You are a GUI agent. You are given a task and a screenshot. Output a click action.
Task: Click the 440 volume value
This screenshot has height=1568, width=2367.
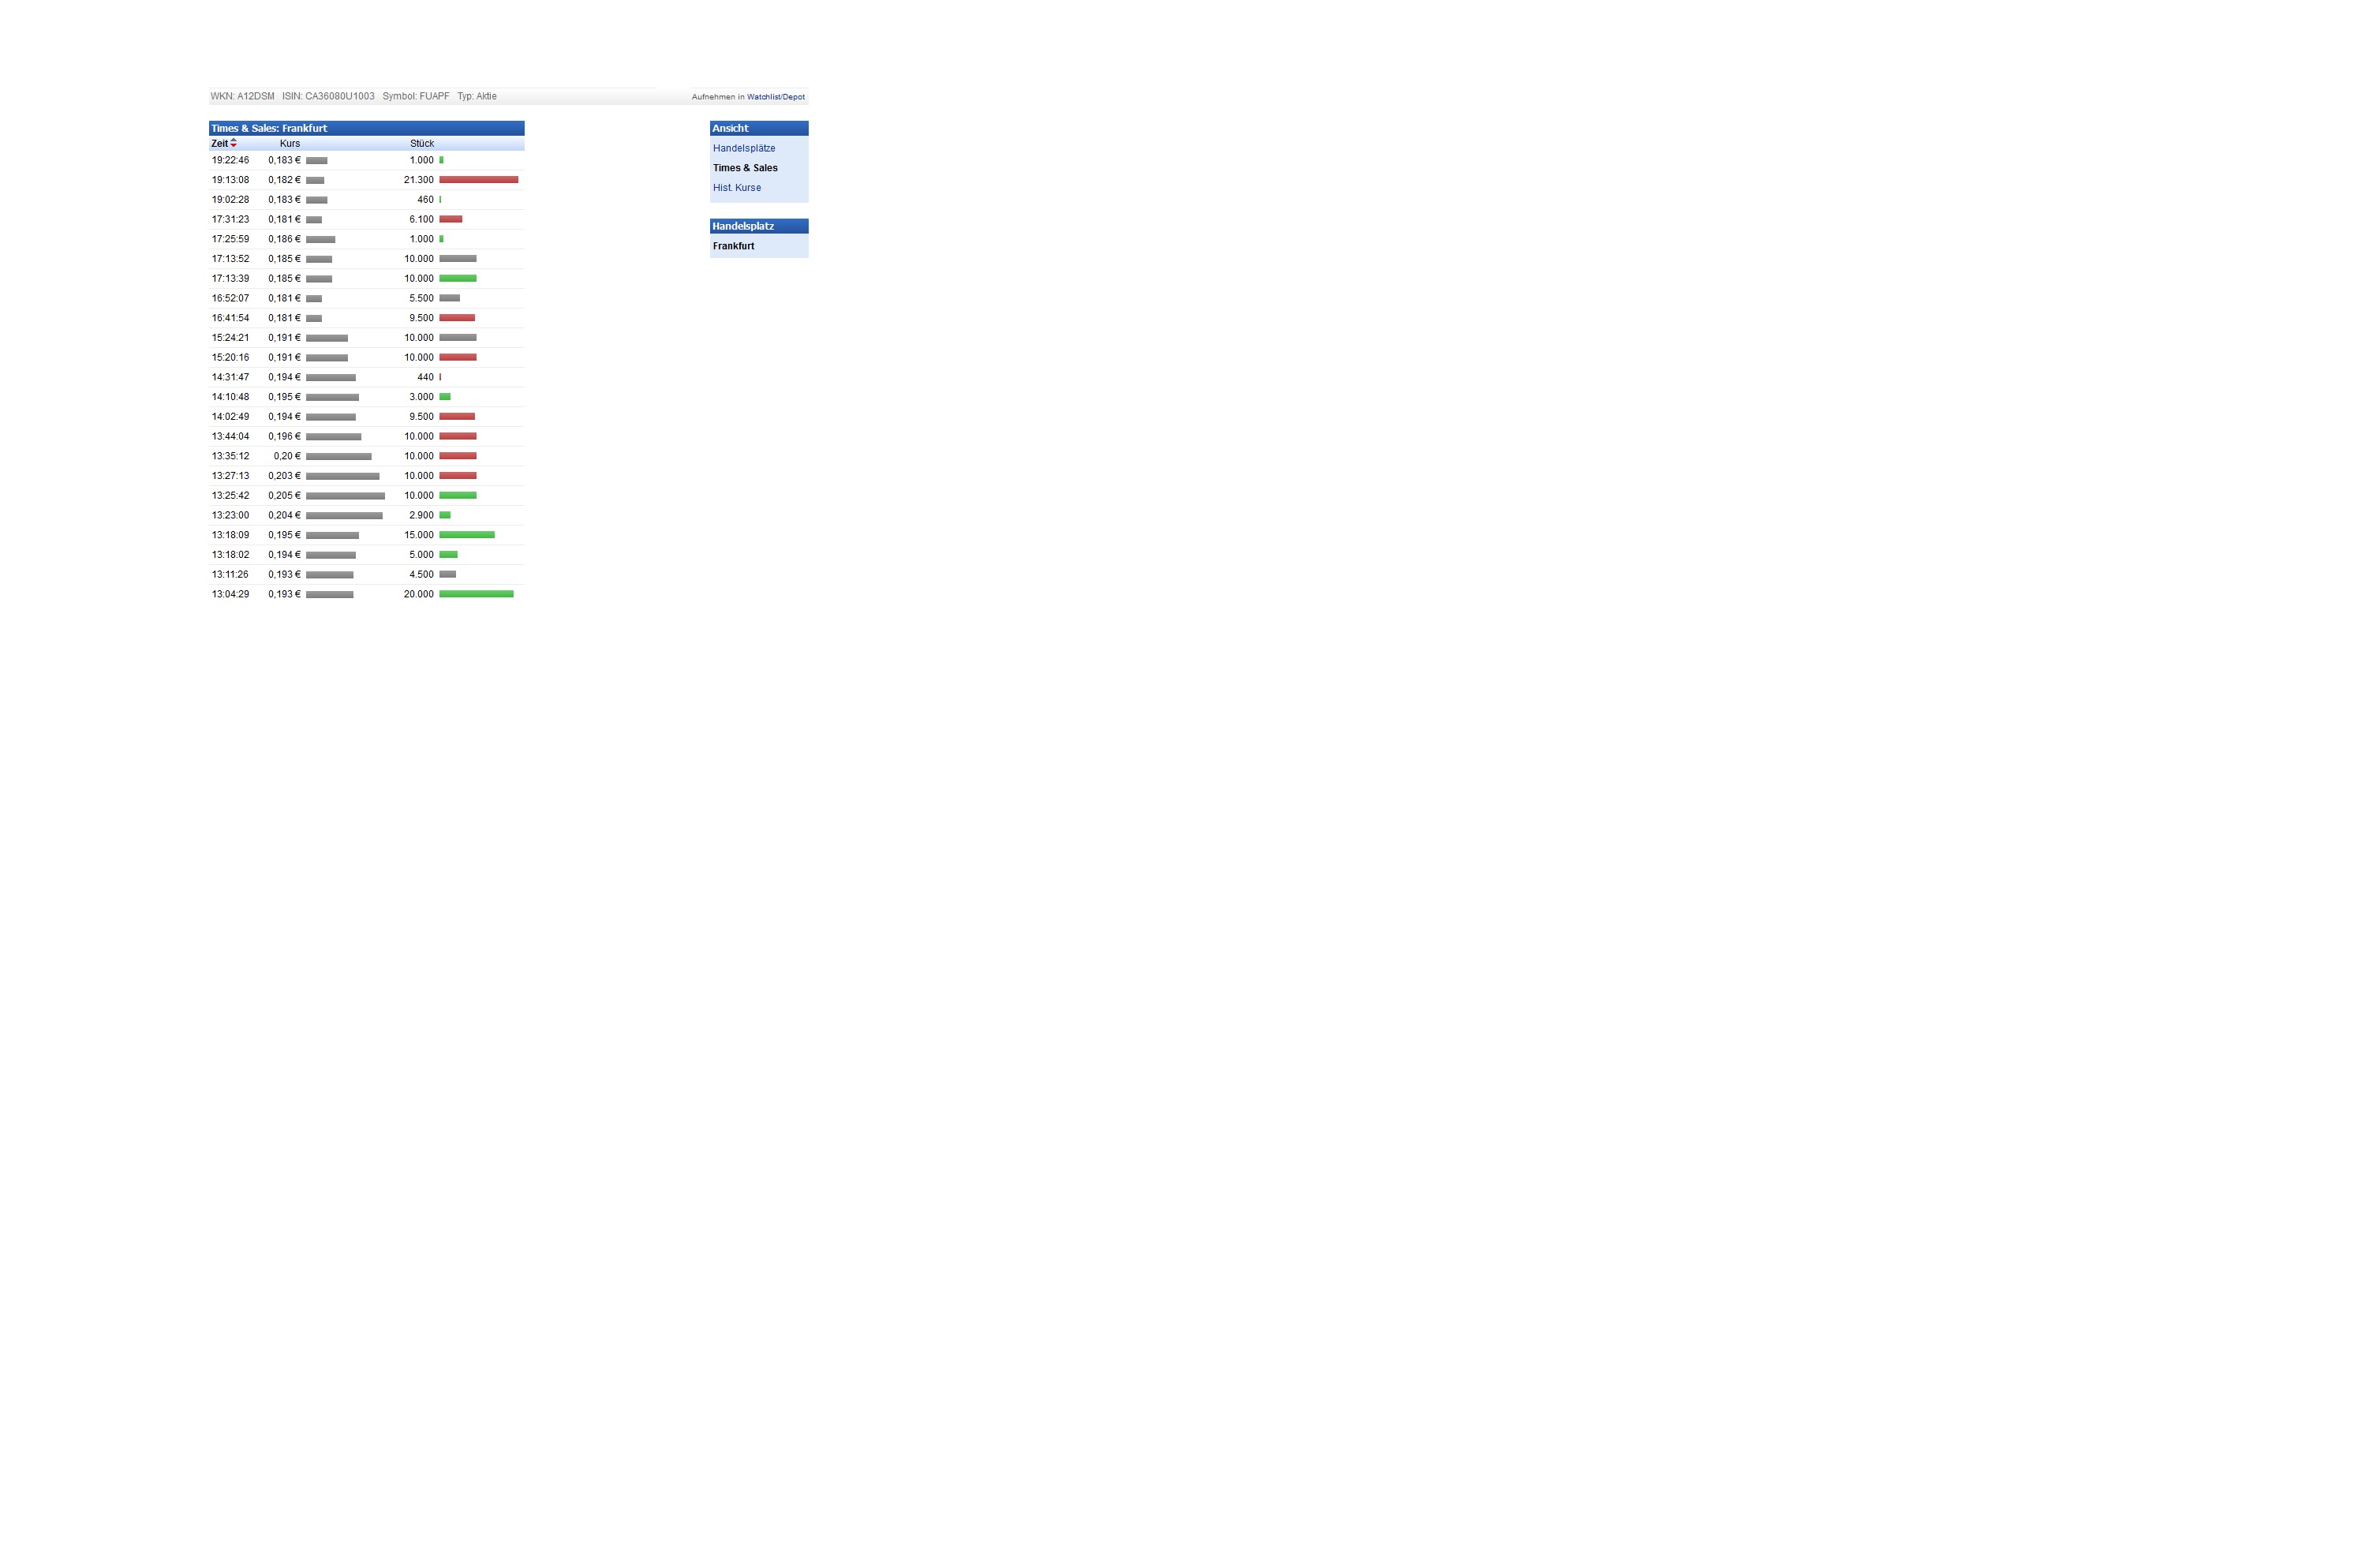tap(424, 377)
